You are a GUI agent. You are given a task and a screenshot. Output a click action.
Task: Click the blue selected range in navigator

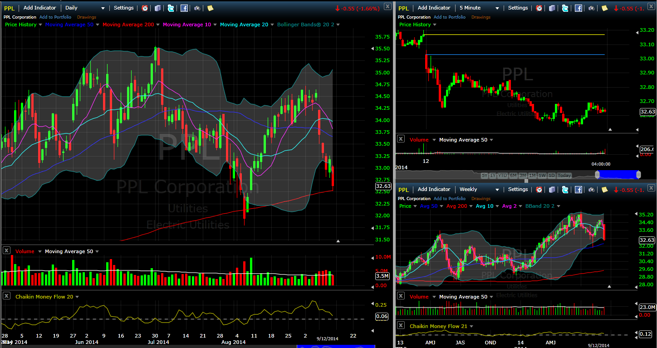618,175
